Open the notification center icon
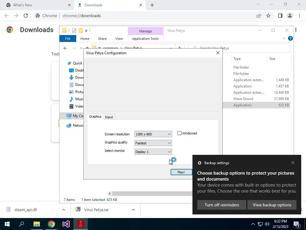 297,224
